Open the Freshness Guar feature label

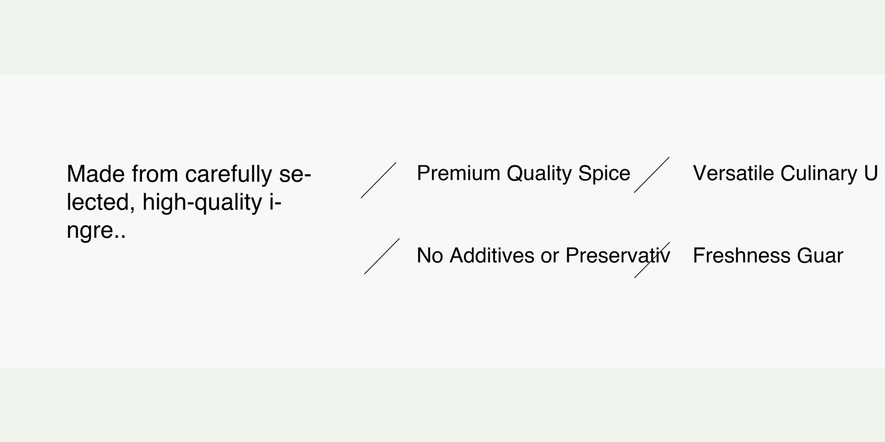coord(767,256)
